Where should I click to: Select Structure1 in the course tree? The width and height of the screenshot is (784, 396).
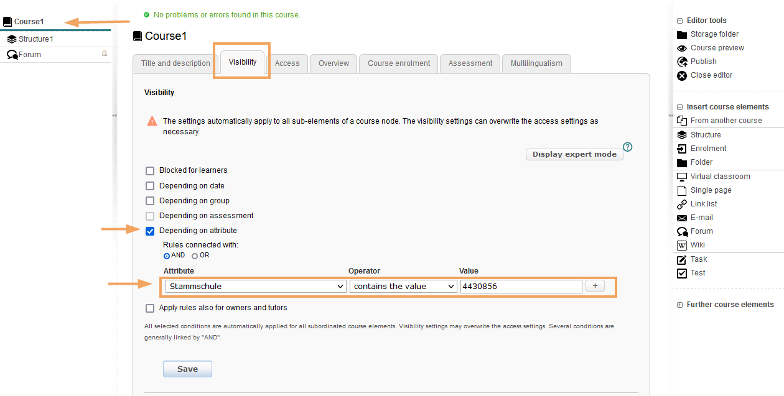click(35, 39)
